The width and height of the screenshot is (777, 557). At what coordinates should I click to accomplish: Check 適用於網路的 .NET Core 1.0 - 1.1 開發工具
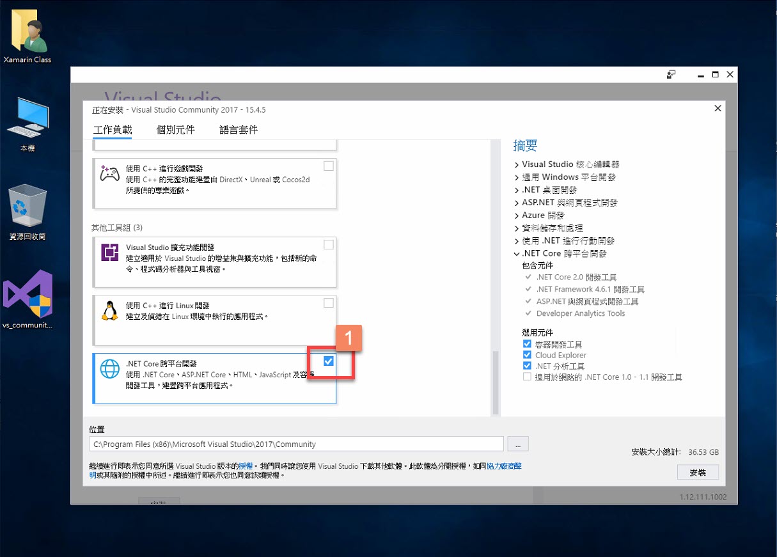(527, 377)
